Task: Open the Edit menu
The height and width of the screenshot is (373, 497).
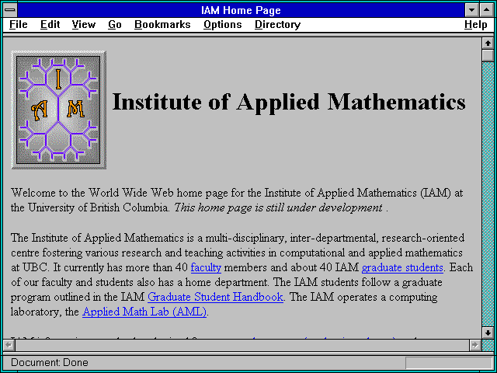Action: tap(50, 25)
